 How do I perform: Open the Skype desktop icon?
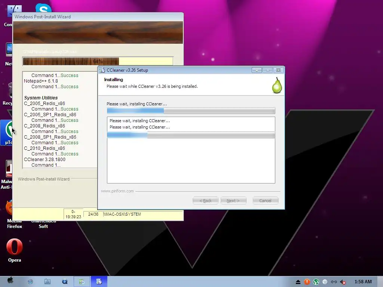tap(43, 8)
